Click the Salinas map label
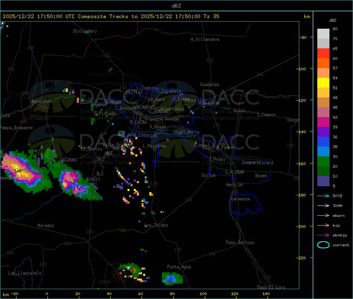This screenshot has width=353, height=299. click(68, 160)
